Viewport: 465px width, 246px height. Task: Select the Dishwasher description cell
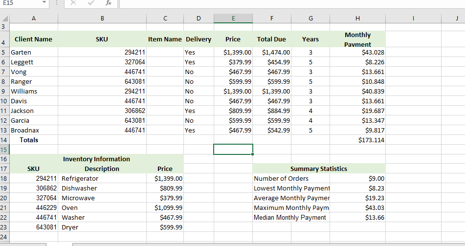pos(102,189)
